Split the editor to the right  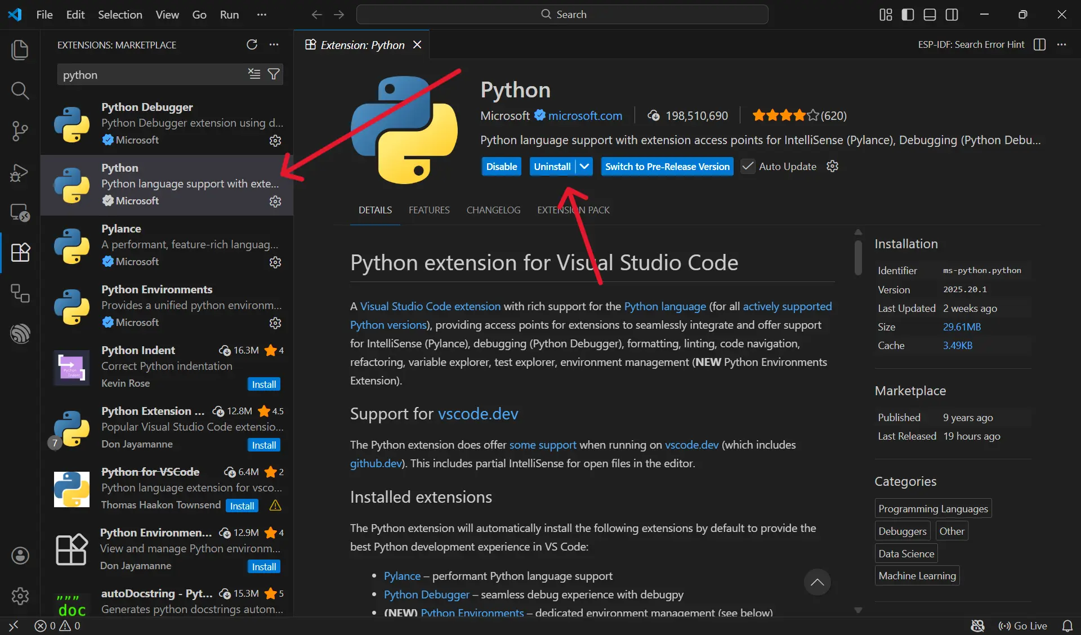pos(1040,44)
